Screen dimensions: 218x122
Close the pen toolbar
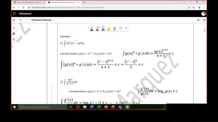pos(126,28)
